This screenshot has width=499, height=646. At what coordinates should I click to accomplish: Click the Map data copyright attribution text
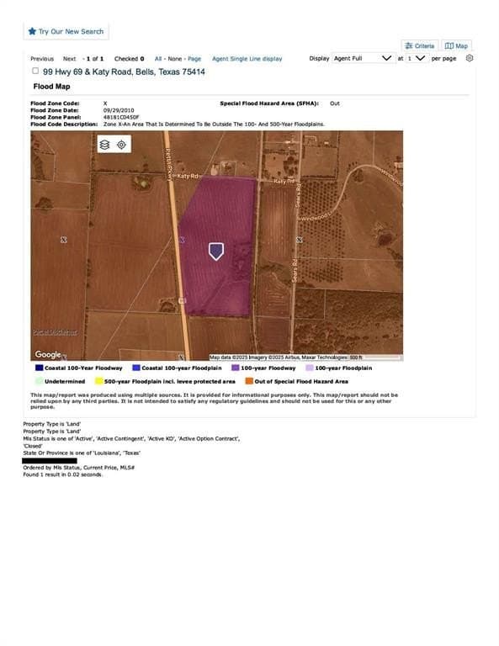[286, 357]
